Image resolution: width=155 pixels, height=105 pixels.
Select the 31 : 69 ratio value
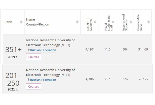point(143,49)
